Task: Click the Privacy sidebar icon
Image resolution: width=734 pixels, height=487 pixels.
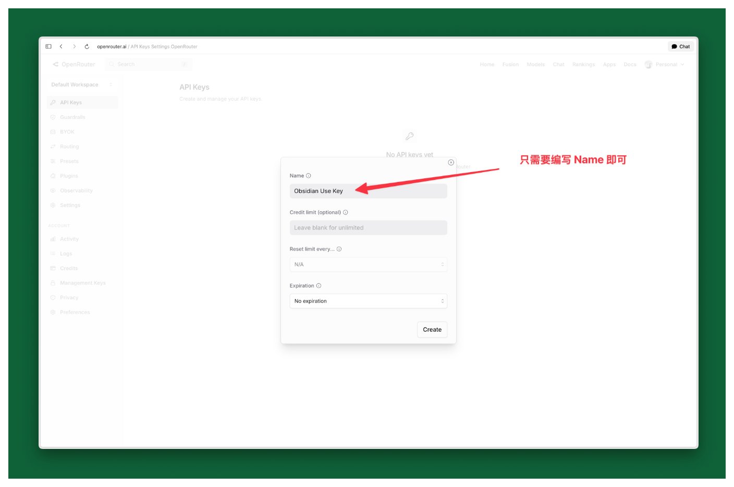Action: (x=53, y=298)
